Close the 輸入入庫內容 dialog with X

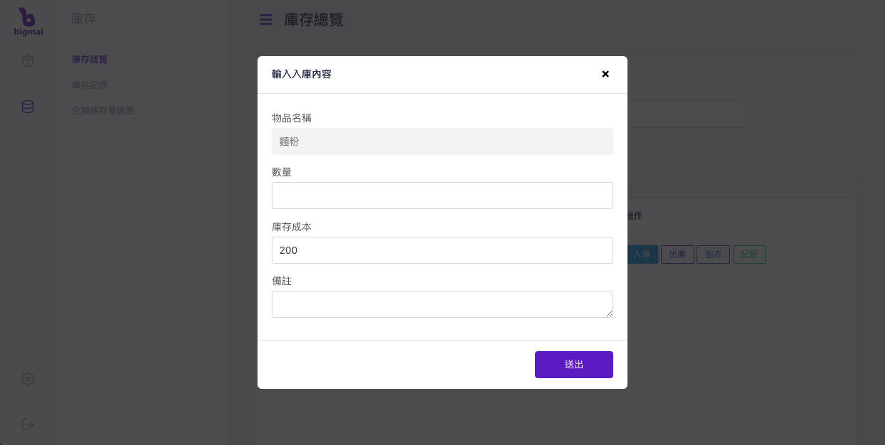pyautogui.click(x=605, y=74)
